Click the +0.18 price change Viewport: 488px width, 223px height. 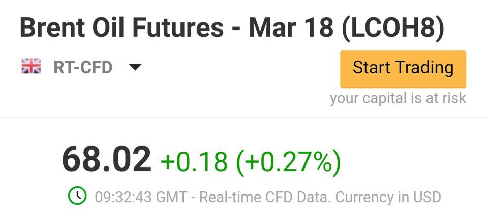(194, 161)
